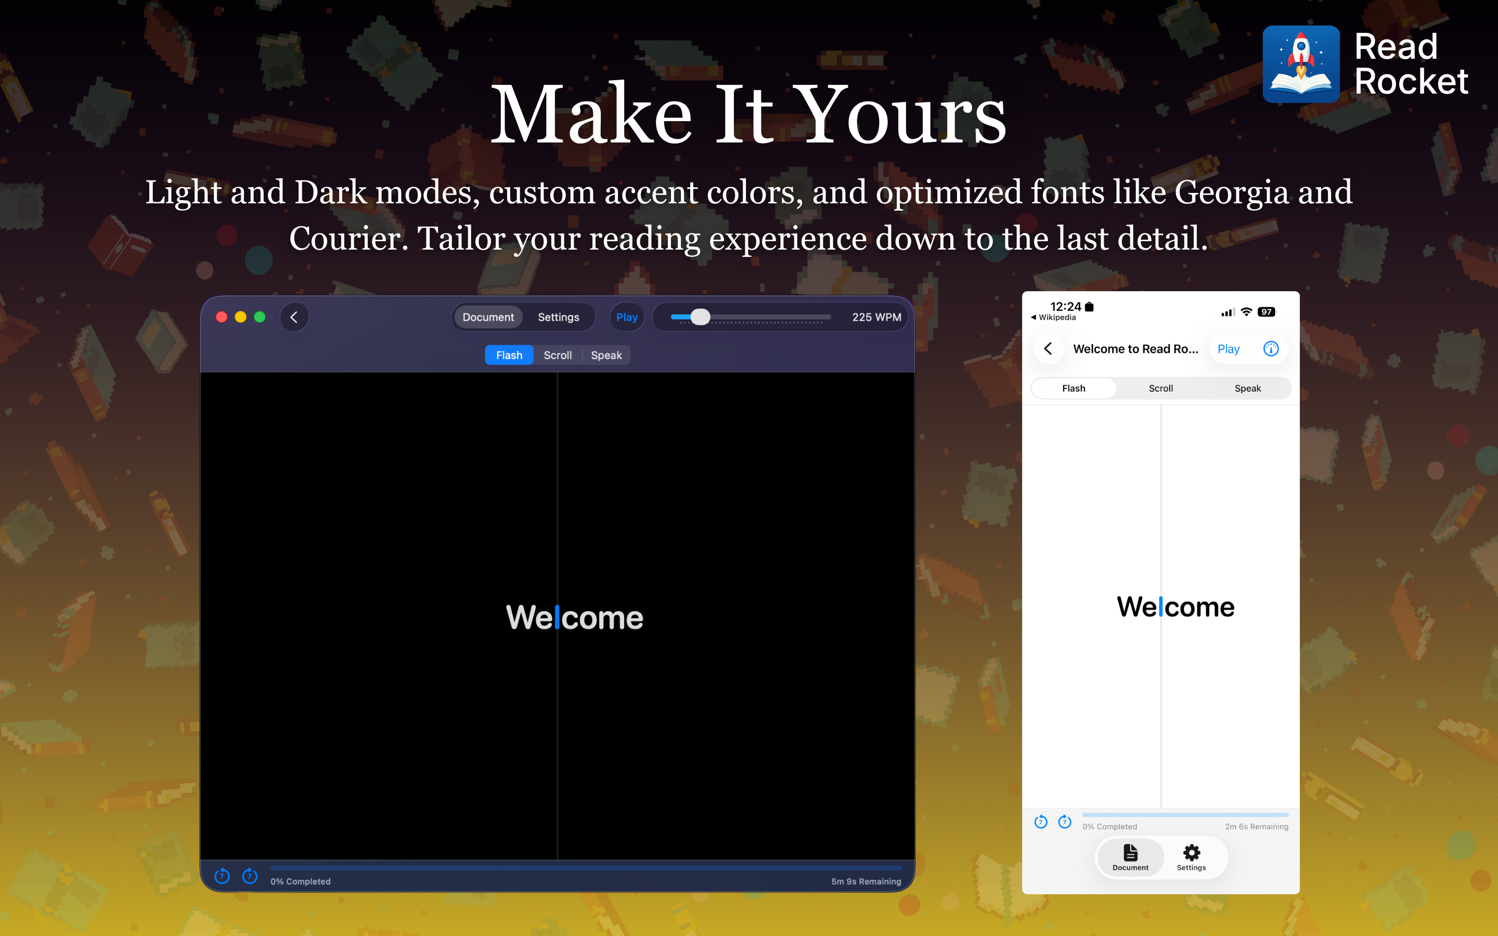Tap the phone Wi-Fi status icon
The height and width of the screenshot is (936, 1498).
[x=1246, y=312]
